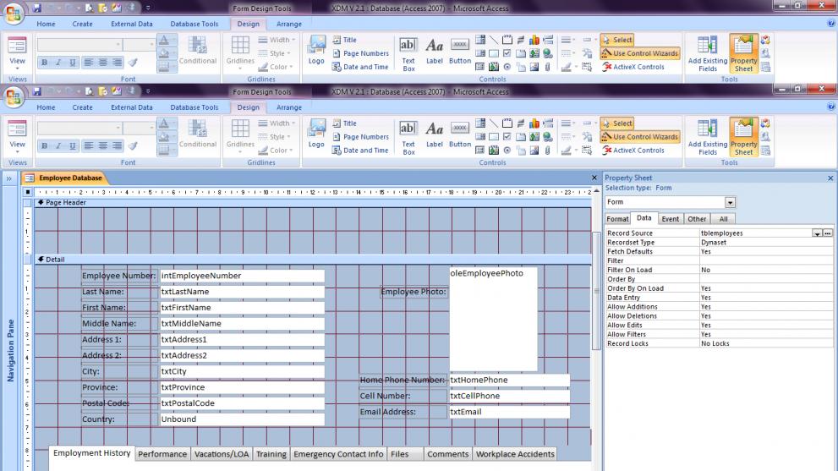
Task: Click Logo button in back window ribbon
Action: tap(316, 50)
